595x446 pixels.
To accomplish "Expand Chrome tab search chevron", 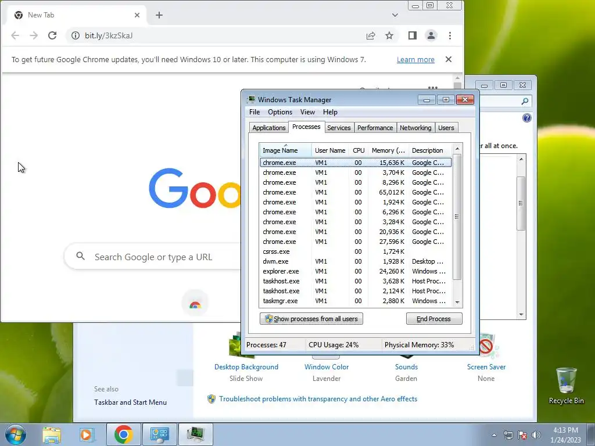I will pos(395,15).
